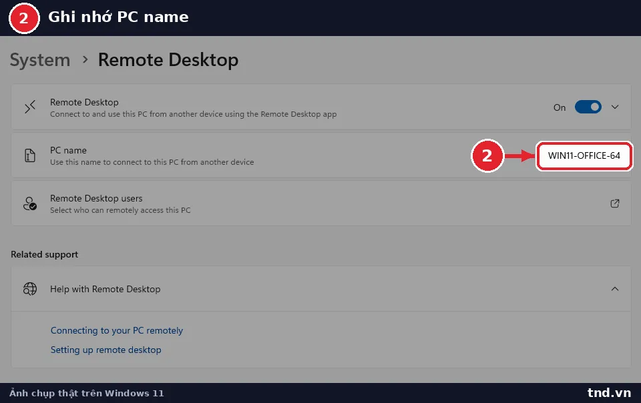Click the PC name document icon

point(30,155)
